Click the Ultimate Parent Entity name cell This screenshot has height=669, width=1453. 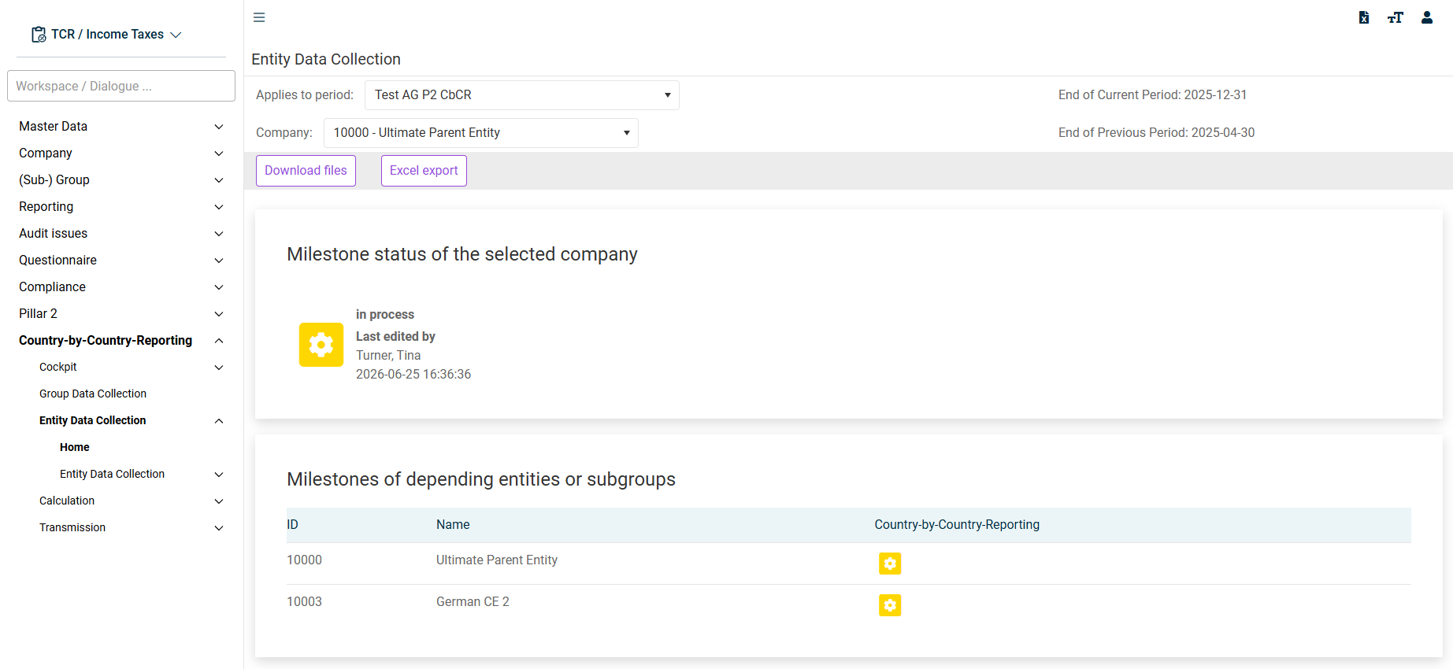click(497, 560)
